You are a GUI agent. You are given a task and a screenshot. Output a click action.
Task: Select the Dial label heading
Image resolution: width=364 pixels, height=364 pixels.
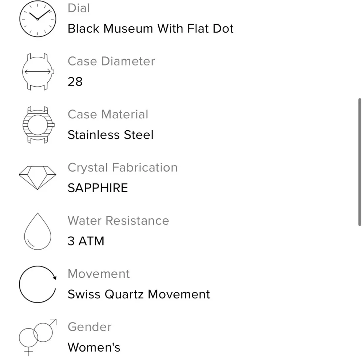coord(79,8)
